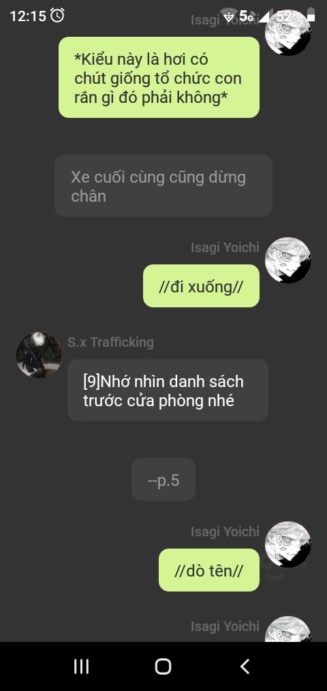Tap the Android back navigation arrow
The width and height of the screenshot is (327, 691).
click(245, 666)
